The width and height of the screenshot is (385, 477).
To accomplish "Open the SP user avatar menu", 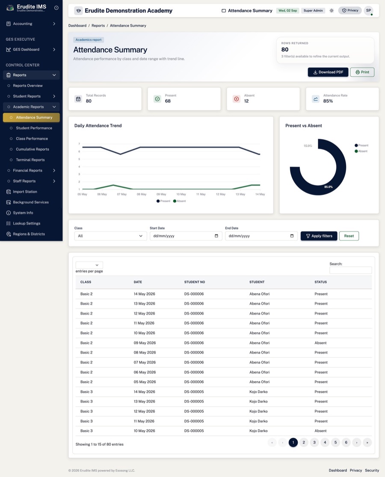I will point(368,11).
